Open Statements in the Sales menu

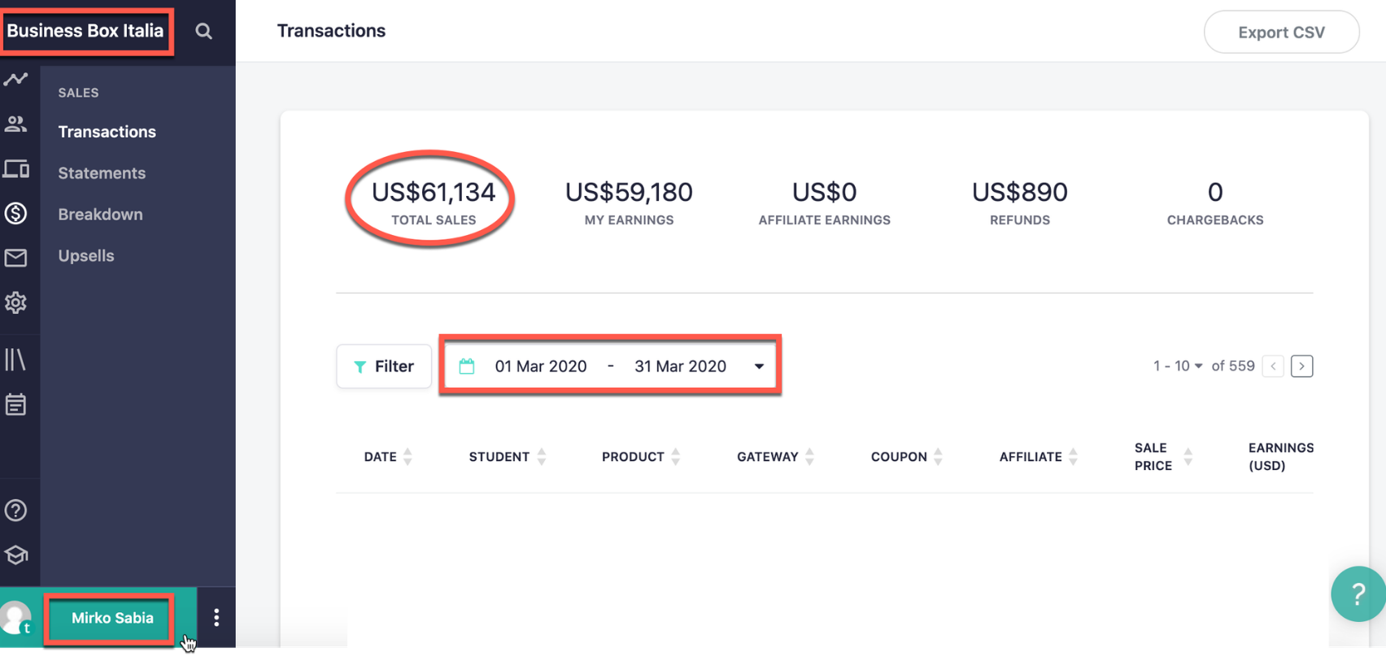click(102, 173)
